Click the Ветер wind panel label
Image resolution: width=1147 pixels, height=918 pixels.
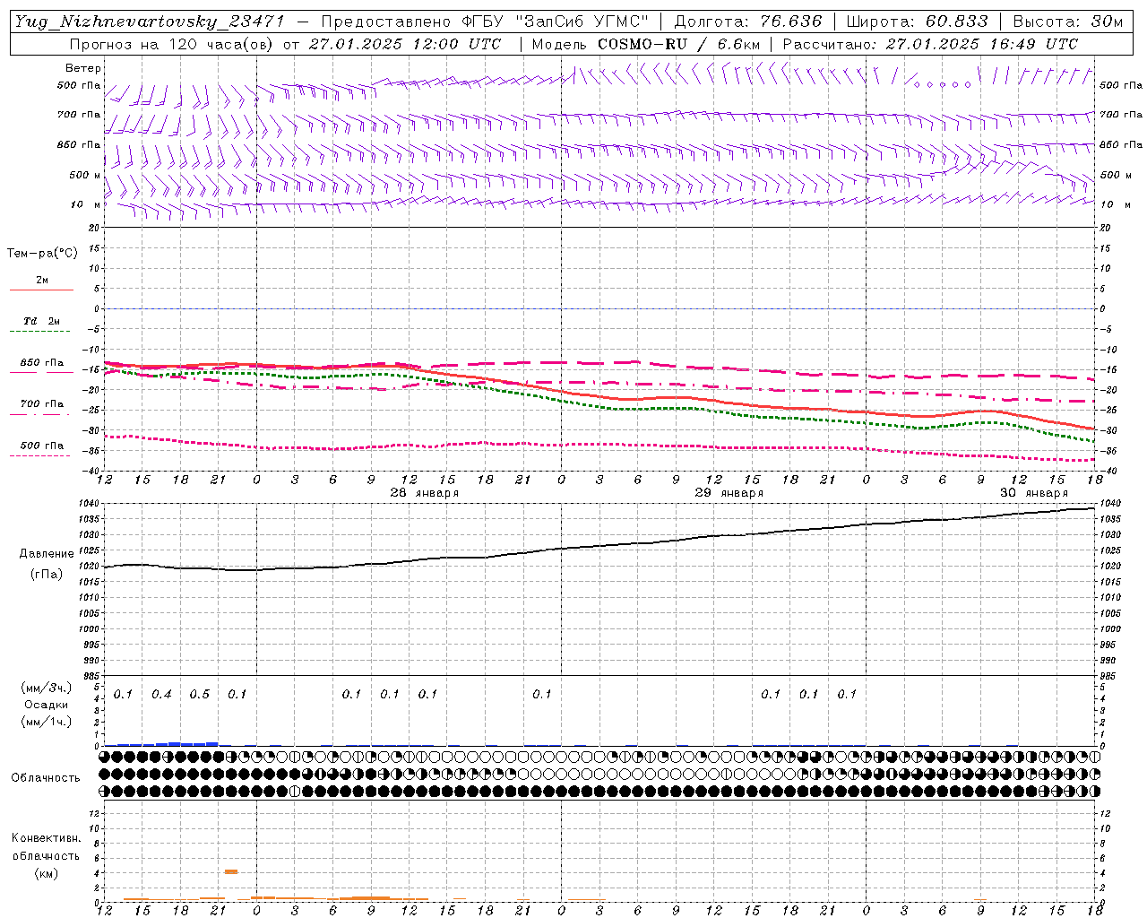coord(83,68)
